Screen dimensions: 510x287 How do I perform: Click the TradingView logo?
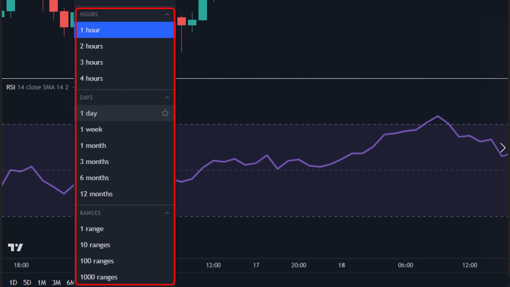click(15, 247)
